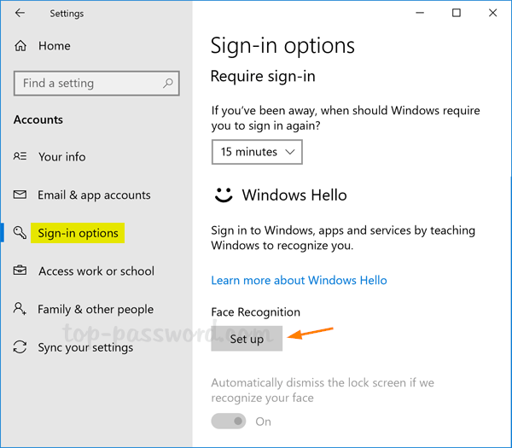Close the Settings window
Image resolution: width=512 pixels, height=448 pixels.
[493, 13]
